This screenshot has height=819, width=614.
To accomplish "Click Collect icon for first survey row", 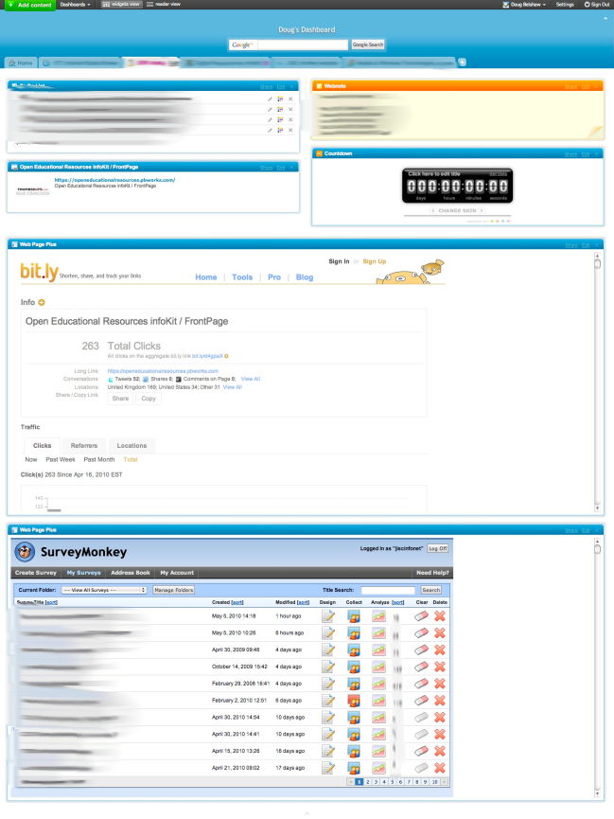I will [x=354, y=616].
